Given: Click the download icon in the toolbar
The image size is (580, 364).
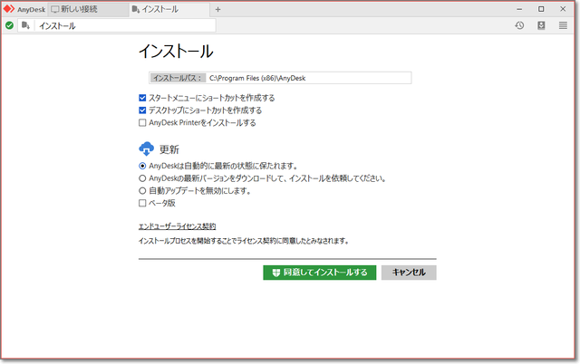Looking at the screenshot, I should click(x=541, y=26).
